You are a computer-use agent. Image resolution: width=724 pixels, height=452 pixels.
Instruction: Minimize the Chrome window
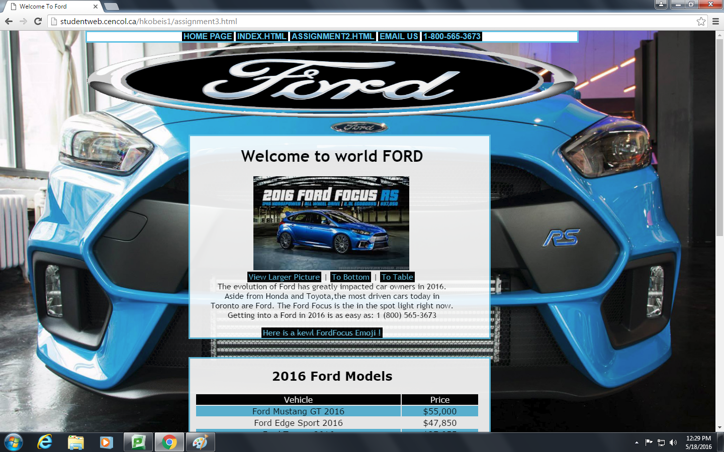click(x=678, y=5)
